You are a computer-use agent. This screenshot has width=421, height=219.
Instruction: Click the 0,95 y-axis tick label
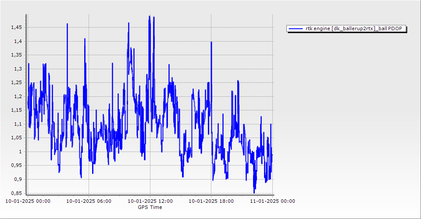point(16,165)
